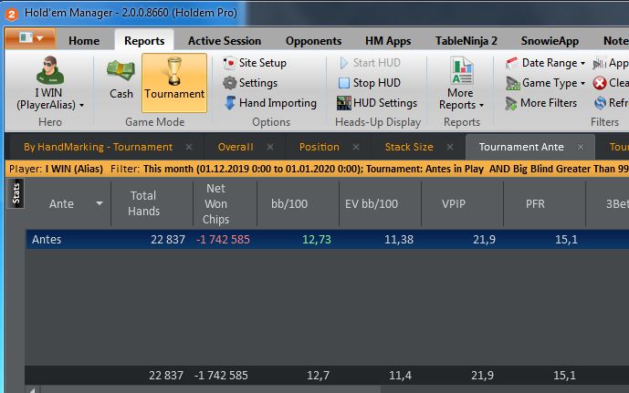629x393 pixels.
Task: Click the 12,73 bb/100 cell
Action: point(317,240)
